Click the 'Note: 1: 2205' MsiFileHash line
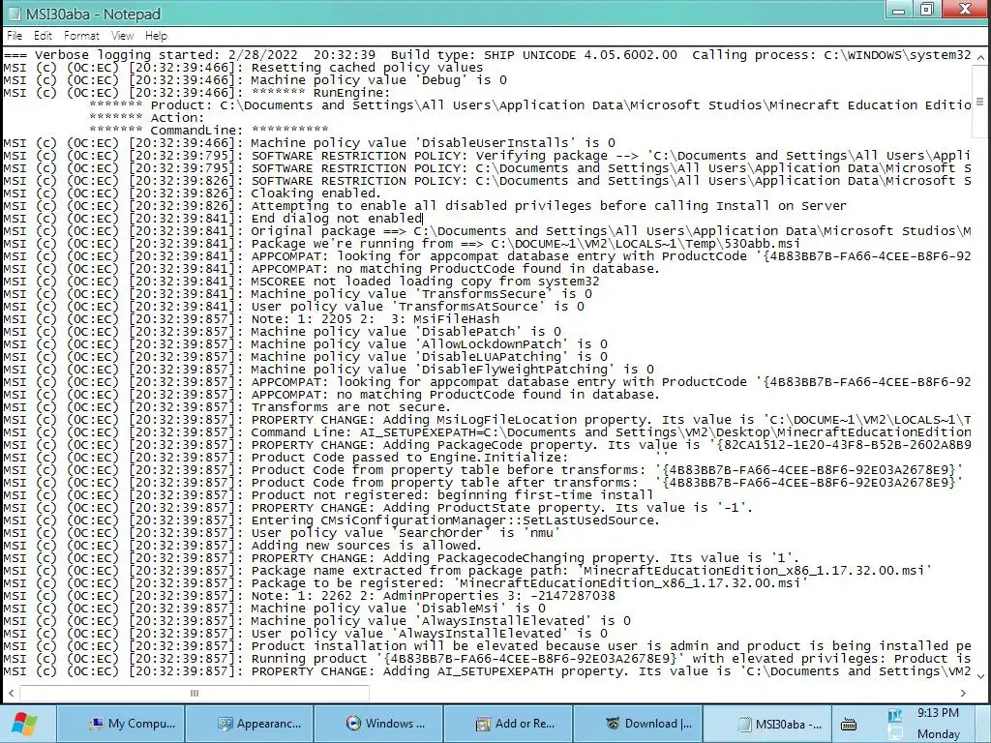This screenshot has height=743, width=991. [252, 319]
